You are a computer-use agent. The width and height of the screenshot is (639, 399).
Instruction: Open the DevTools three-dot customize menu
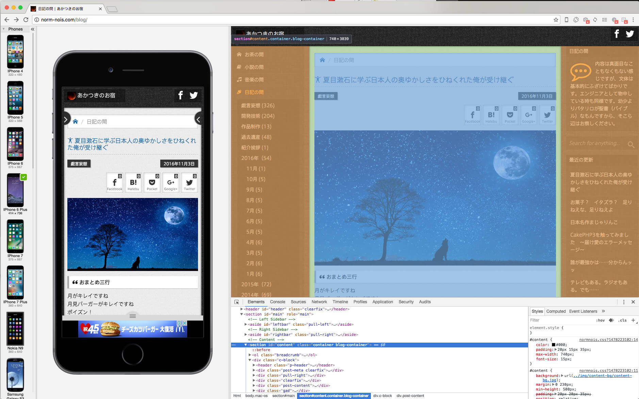[624, 302]
